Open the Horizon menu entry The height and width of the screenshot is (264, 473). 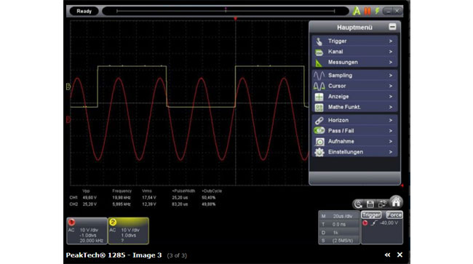355,120
